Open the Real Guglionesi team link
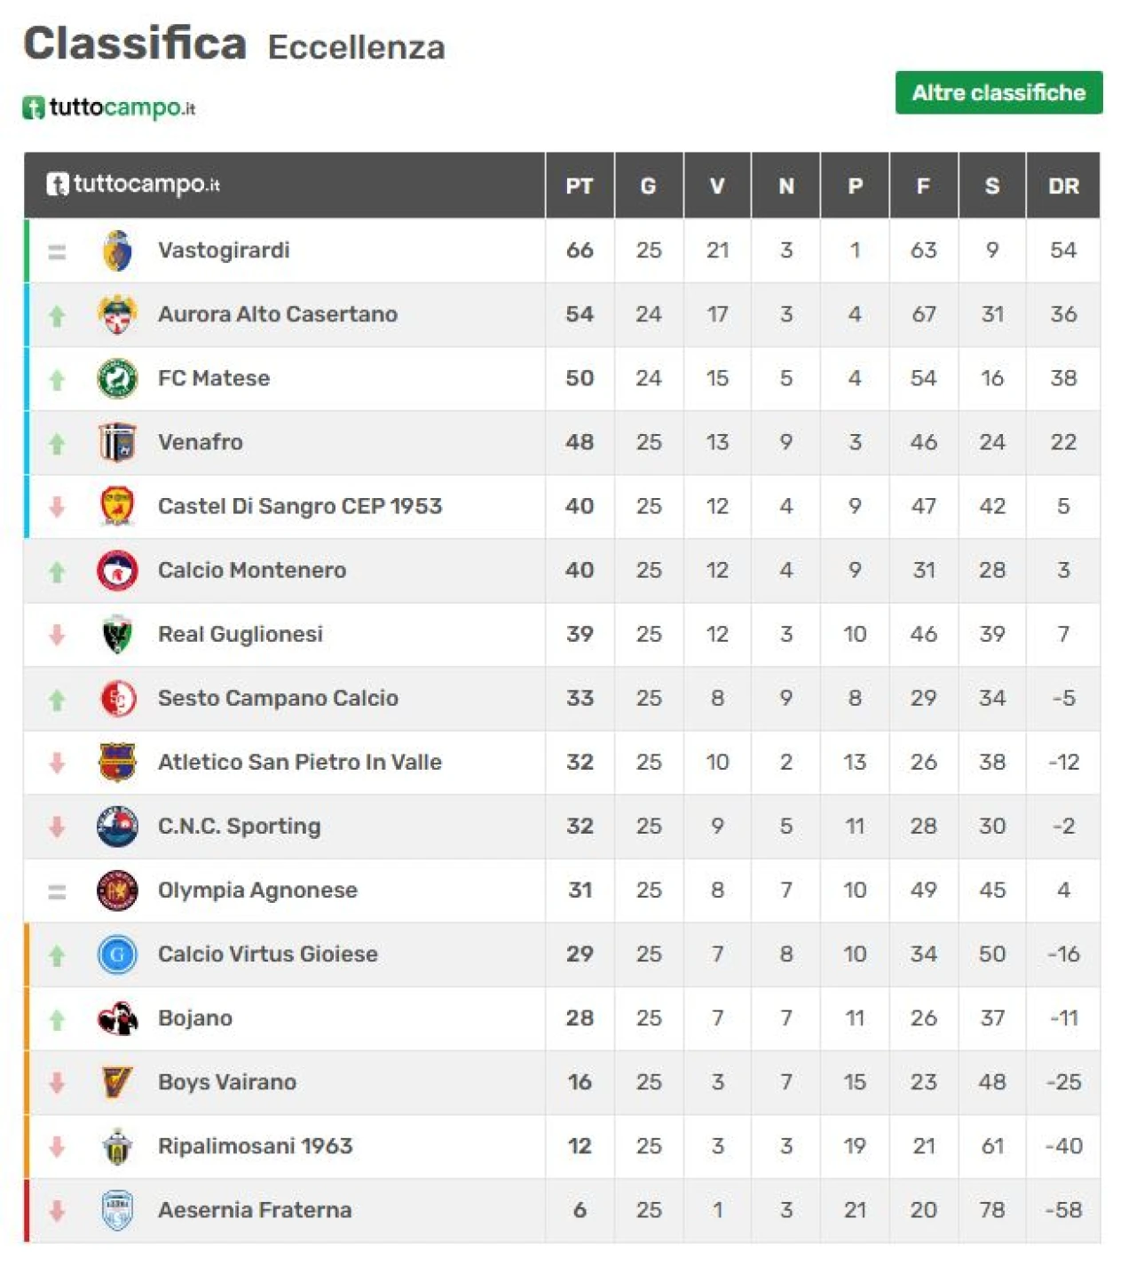Image resolution: width=1136 pixels, height=1266 pixels. point(241,634)
